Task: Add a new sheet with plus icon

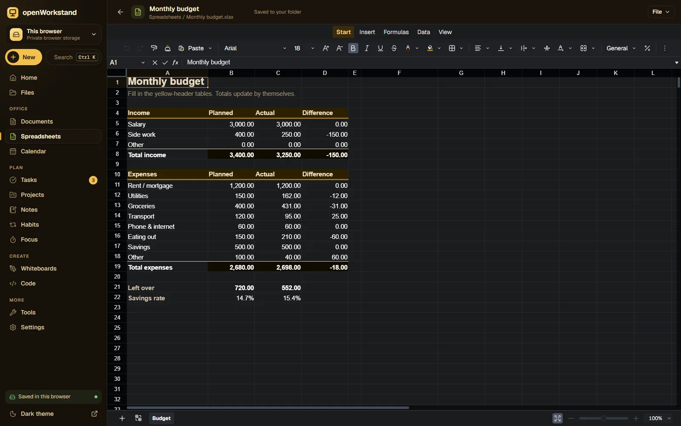Action: tap(122, 418)
